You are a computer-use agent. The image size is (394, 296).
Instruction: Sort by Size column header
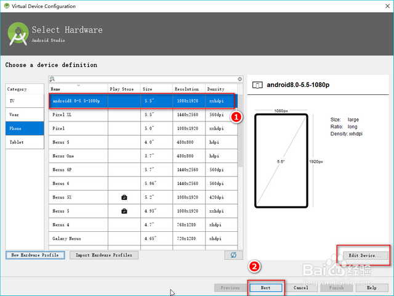click(156, 89)
